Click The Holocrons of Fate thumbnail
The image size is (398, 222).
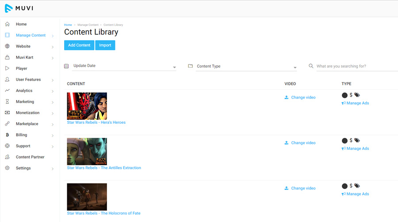pyautogui.click(x=87, y=197)
